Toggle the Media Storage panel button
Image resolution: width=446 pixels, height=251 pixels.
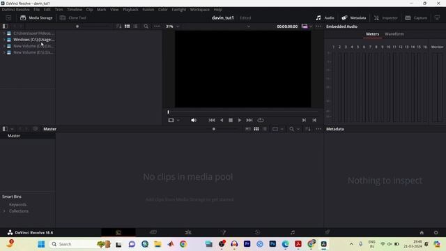coord(36,17)
